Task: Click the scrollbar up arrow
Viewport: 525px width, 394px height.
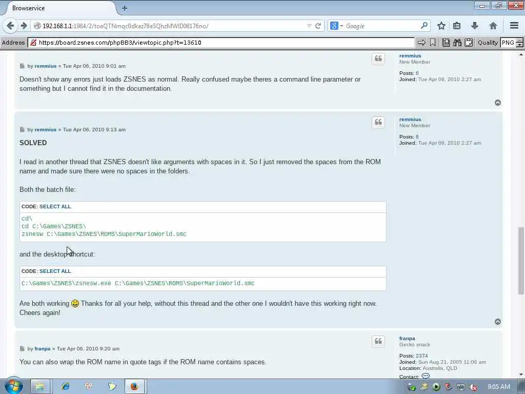Action: pyautogui.click(x=521, y=54)
